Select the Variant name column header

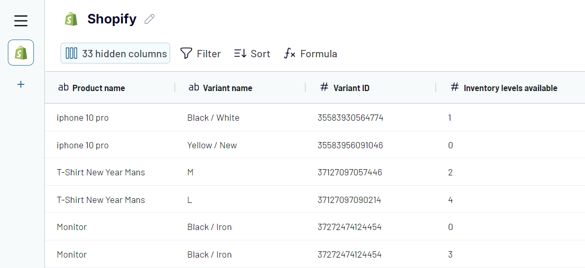228,88
